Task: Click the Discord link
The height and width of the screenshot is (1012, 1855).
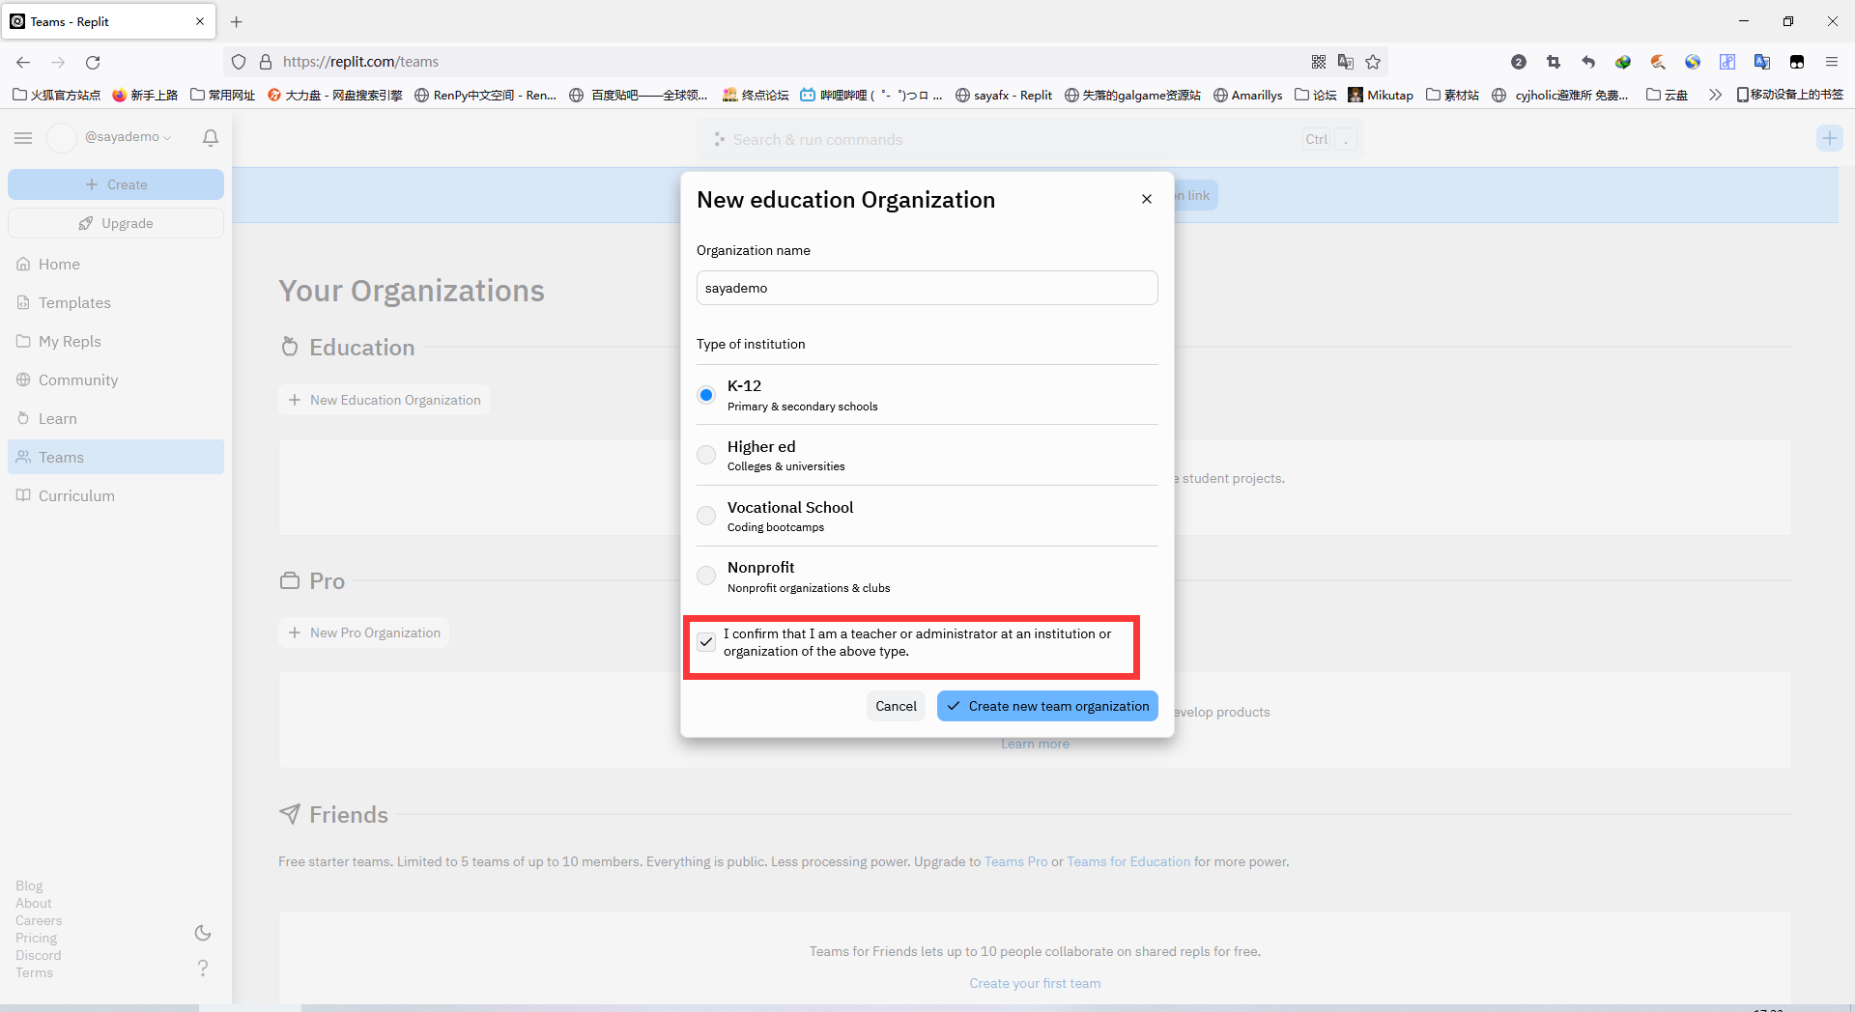Action: click(x=38, y=955)
